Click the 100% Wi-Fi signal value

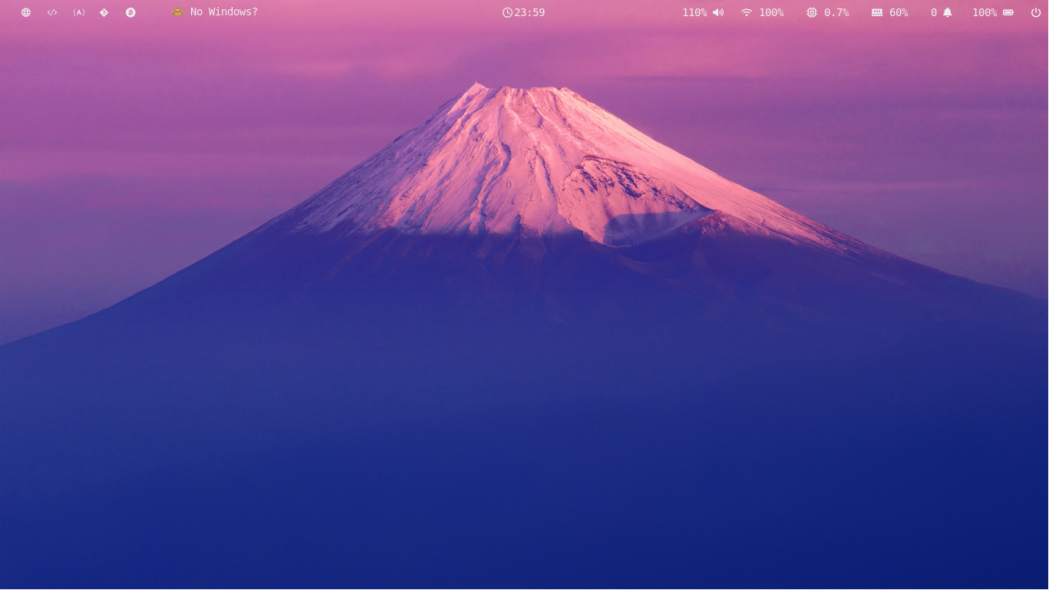coord(771,12)
